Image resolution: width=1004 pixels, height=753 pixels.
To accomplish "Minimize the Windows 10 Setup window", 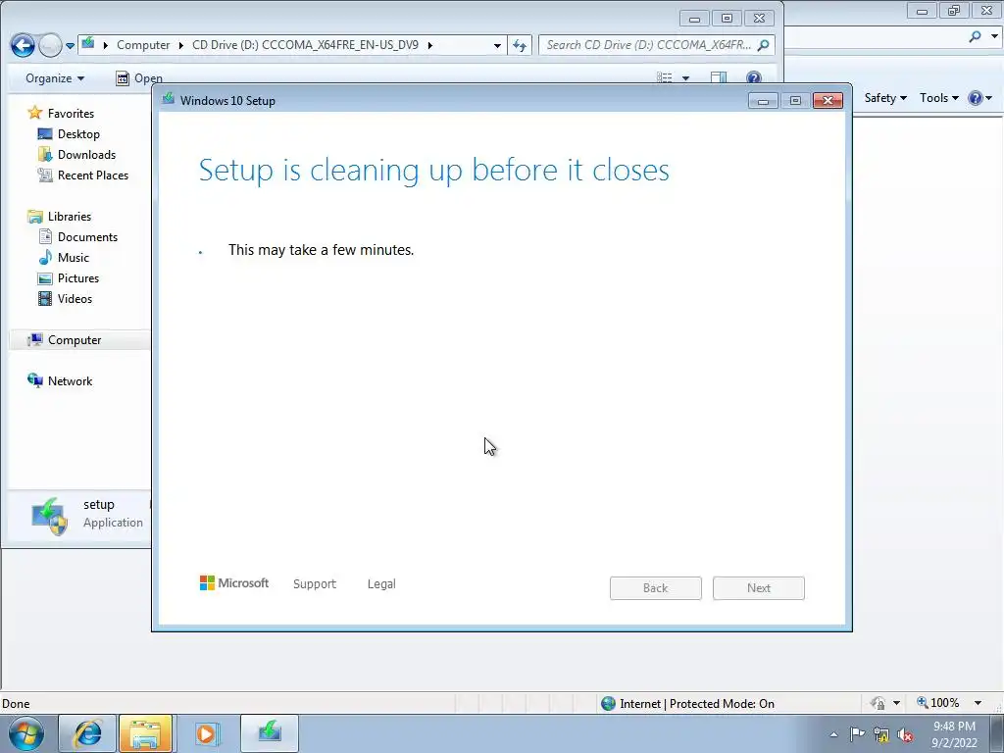I will coord(763,101).
